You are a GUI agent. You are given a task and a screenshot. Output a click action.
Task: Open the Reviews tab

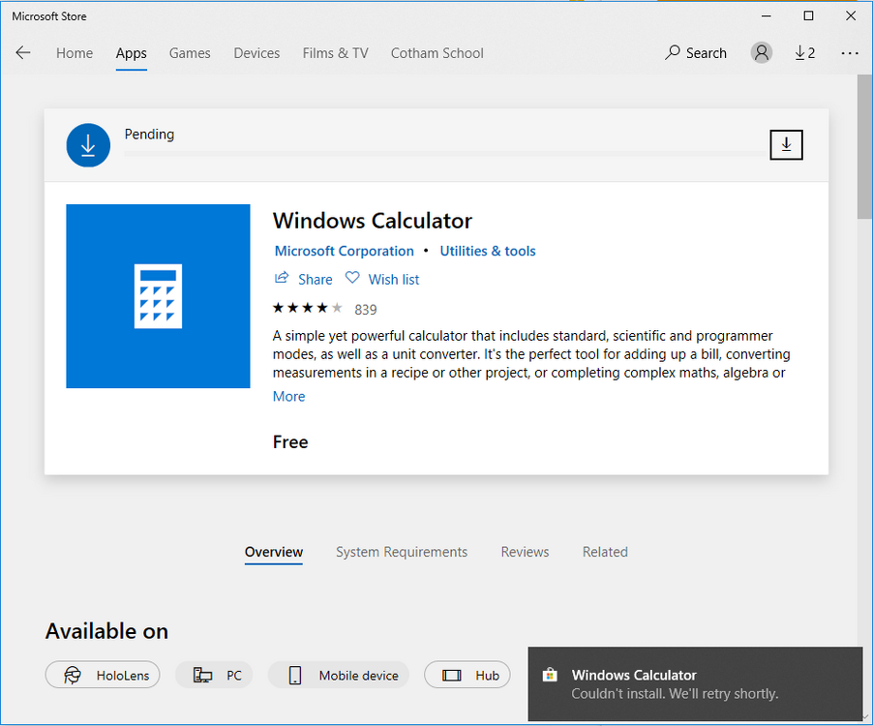525,552
